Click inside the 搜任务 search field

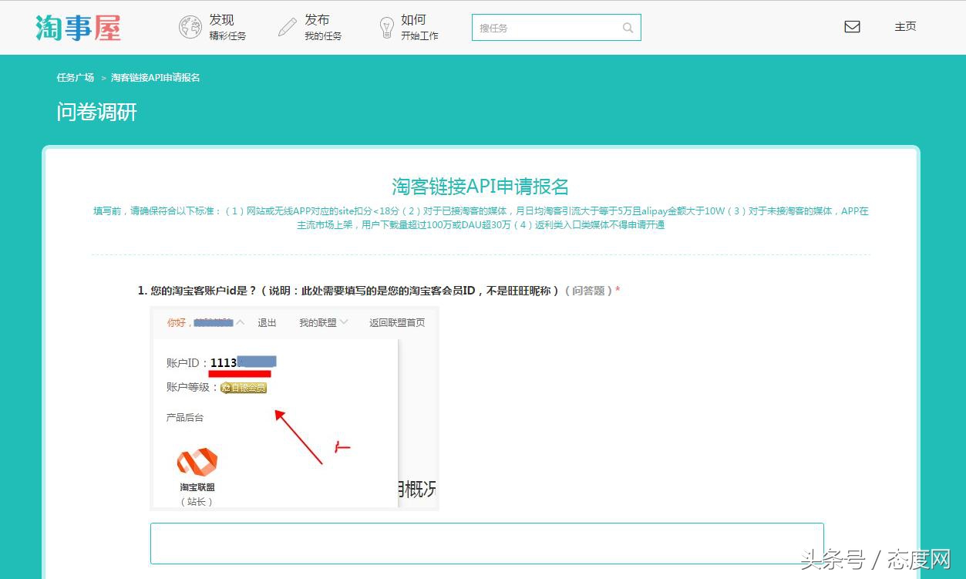pyautogui.click(x=540, y=27)
